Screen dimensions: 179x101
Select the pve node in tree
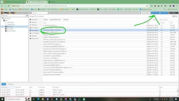point(6,20)
